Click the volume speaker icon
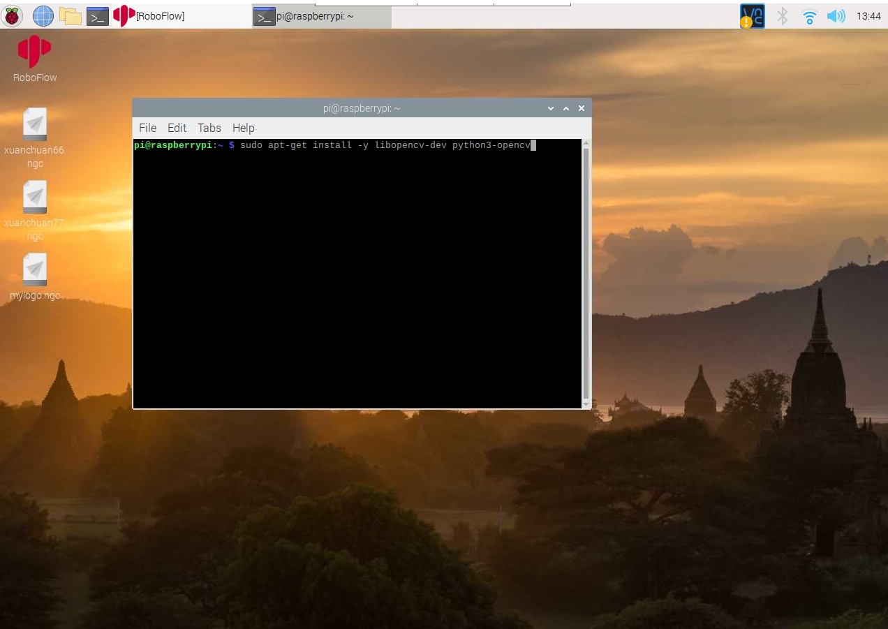The image size is (888, 629). click(x=835, y=15)
